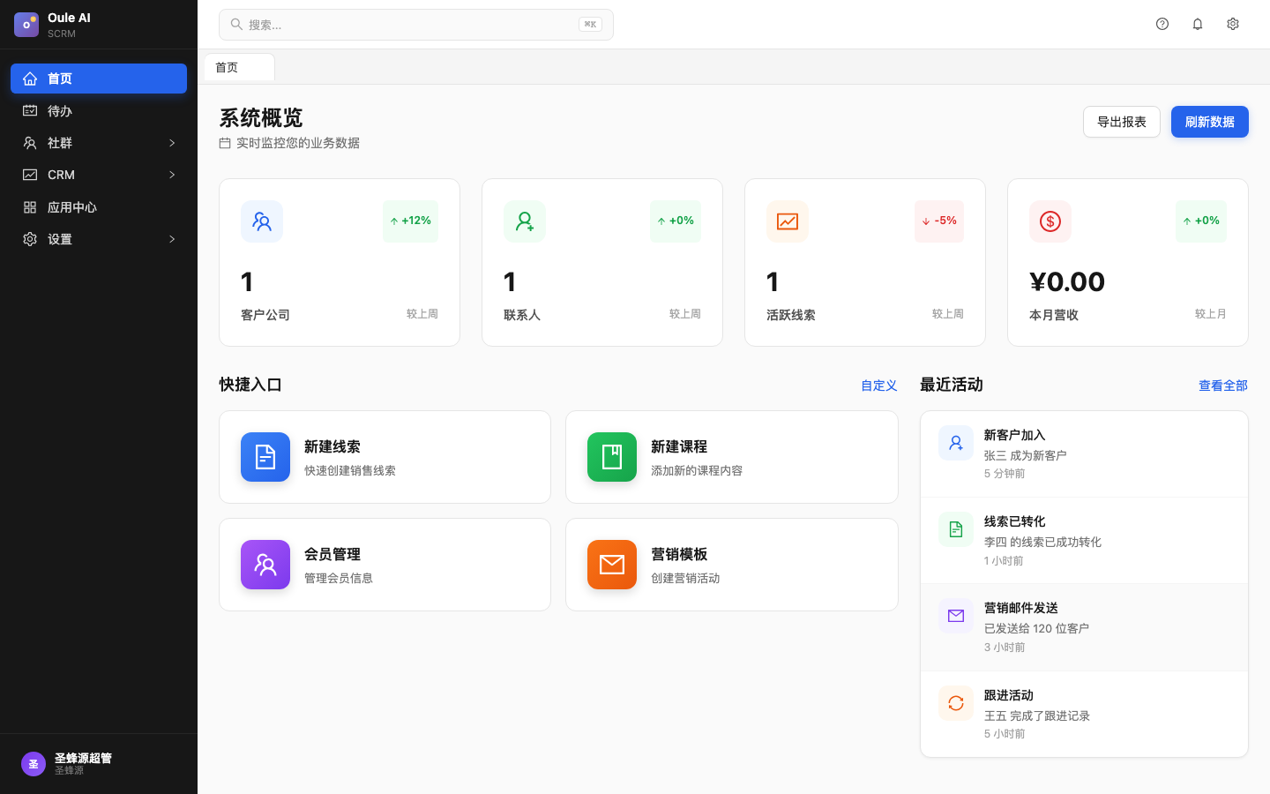Click the ¥0.00 revenue value

pyautogui.click(x=1067, y=282)
